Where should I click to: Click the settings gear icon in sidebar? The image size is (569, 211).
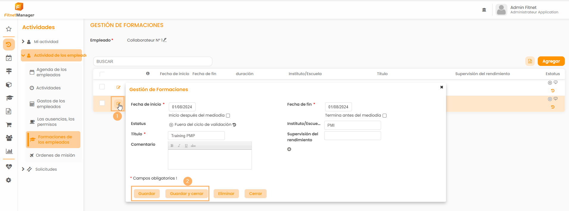(9, 180)
